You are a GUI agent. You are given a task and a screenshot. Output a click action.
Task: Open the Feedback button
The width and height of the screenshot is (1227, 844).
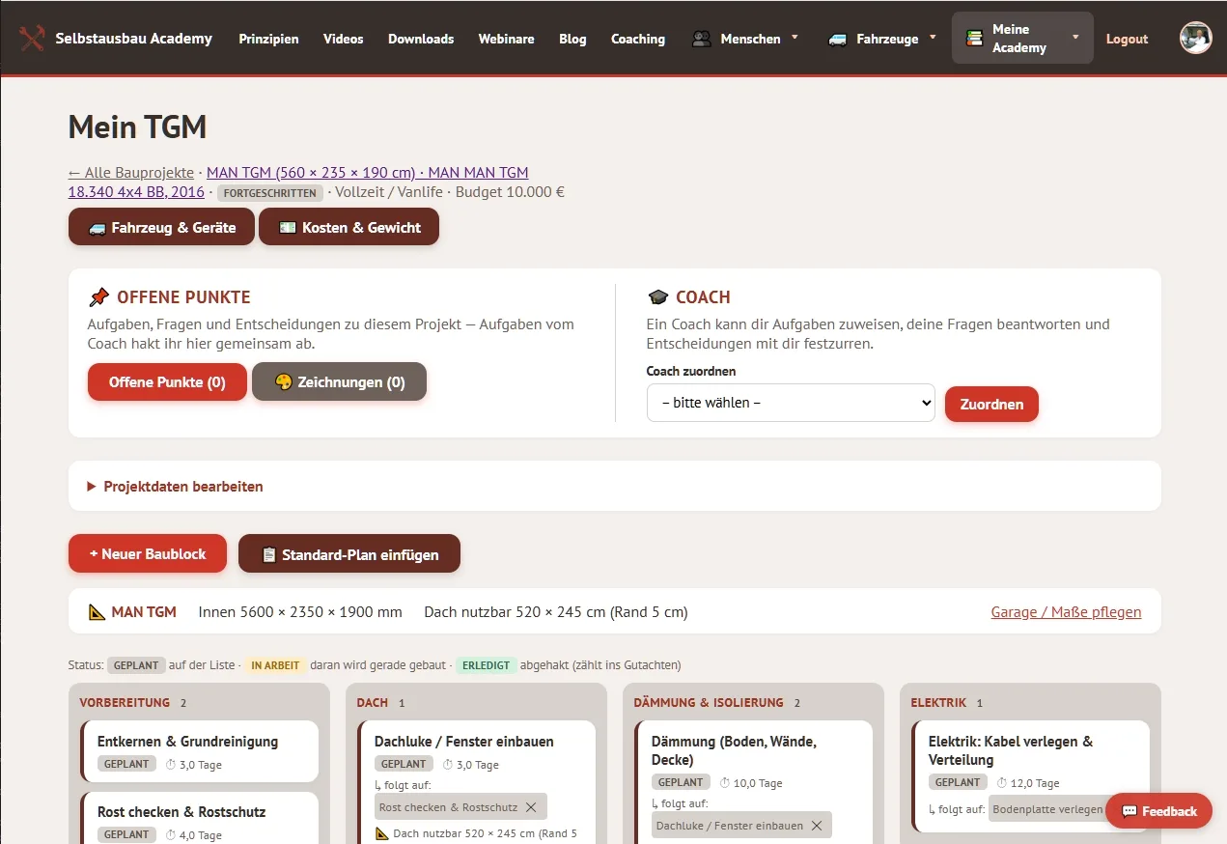tap(1158, 811)
